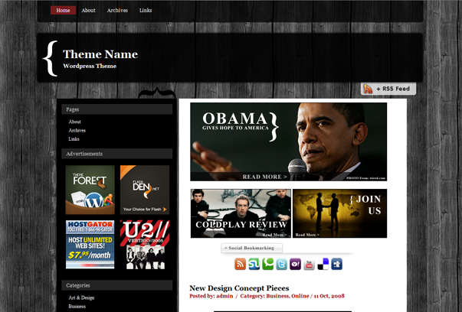
Task: Click the orange RSS social bookmark icon
Action: coord(241,265)
